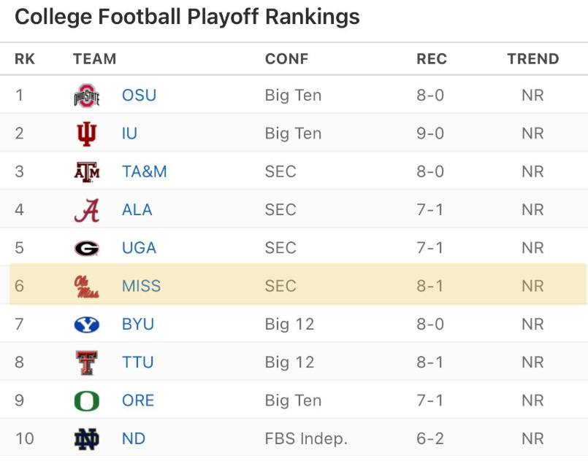This screenshot has width=588, height=469.
Task: Click the BYU oval logo icon
Action: (87, 324)
